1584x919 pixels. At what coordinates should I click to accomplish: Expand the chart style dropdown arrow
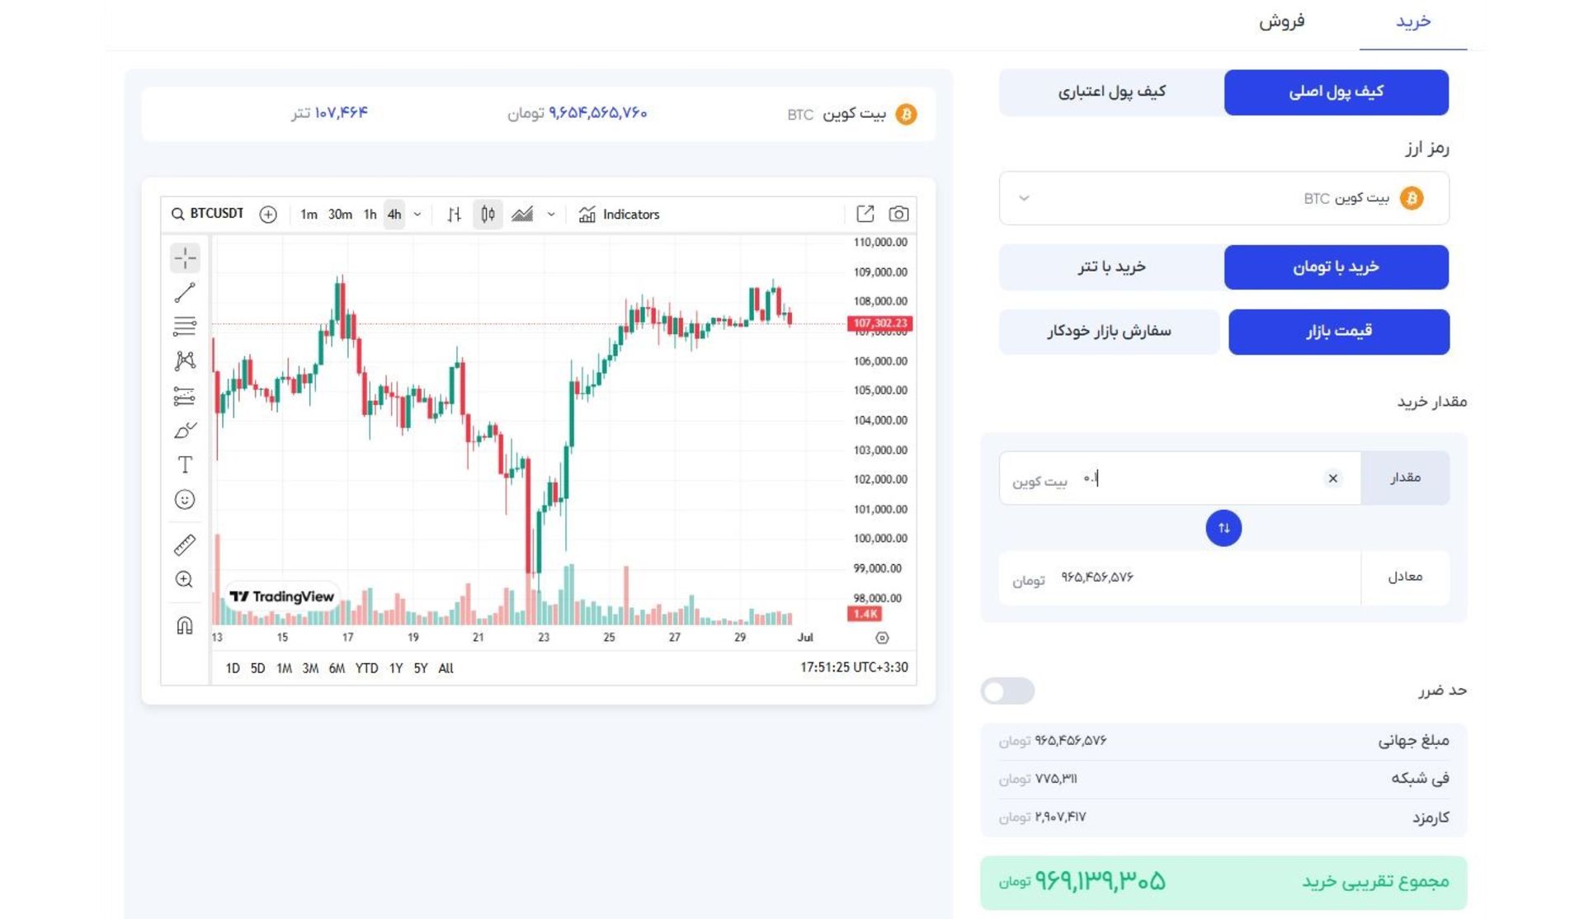point(551,214)
